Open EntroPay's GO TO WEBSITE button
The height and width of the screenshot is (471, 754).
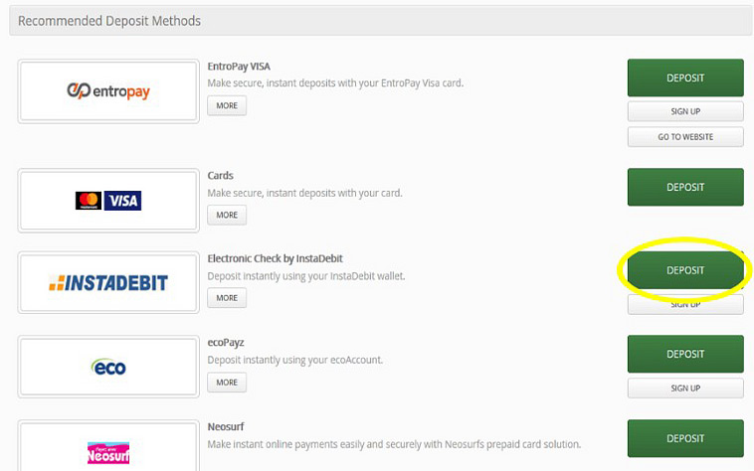tap(684, 137)
